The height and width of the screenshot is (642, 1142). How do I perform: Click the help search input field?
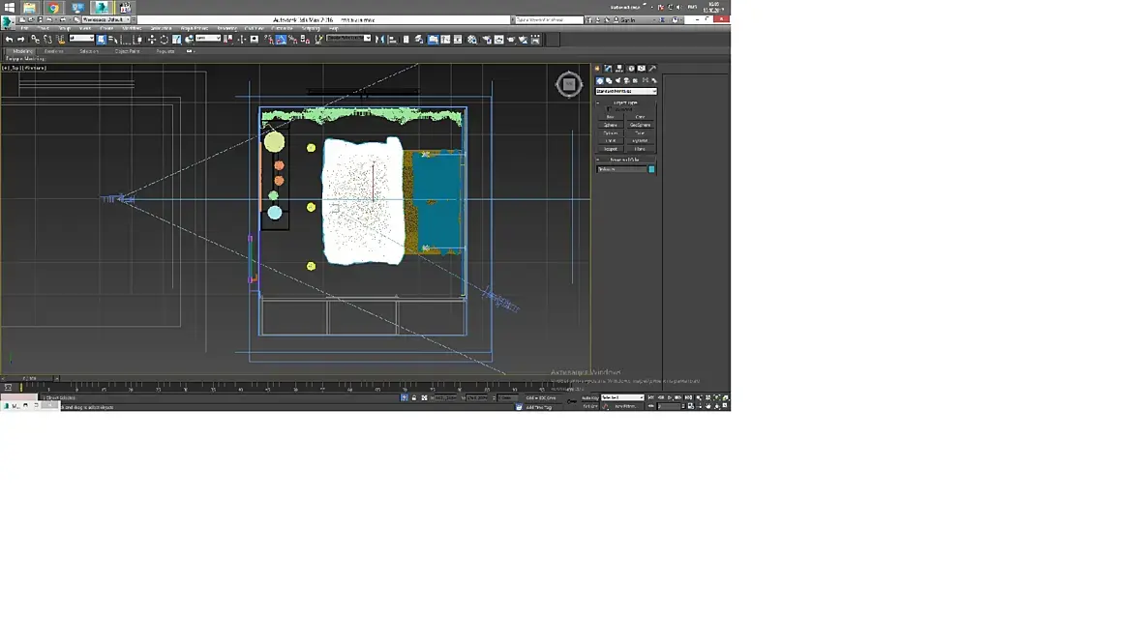click(549, 19)
